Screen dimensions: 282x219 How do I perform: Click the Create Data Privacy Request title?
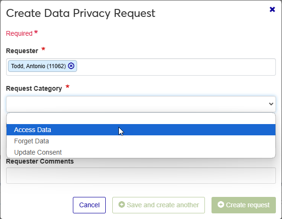pos(80,13)
